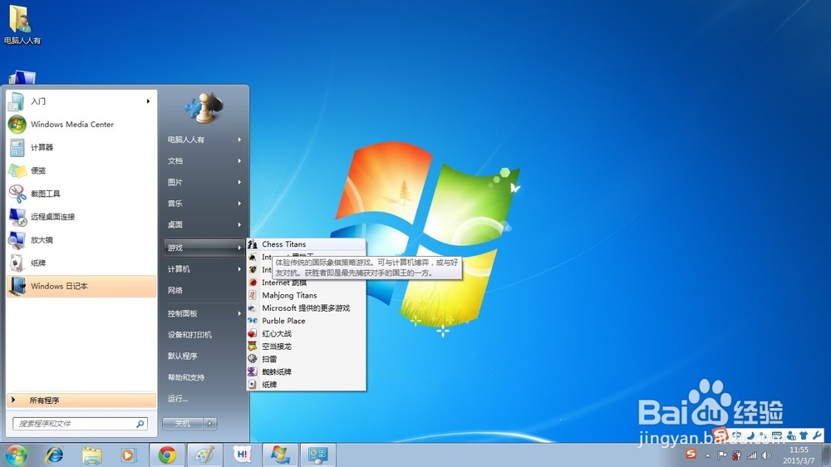Open 帮助和支持
The height and width of the screenshot is (467, 831).
pyautogui.click(x=204, y=377)
